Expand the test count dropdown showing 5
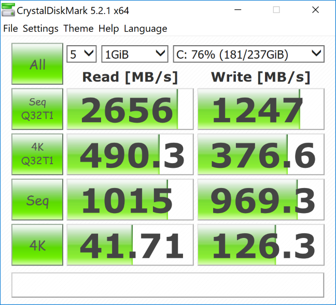336x305 pixels. pos(81,54)
